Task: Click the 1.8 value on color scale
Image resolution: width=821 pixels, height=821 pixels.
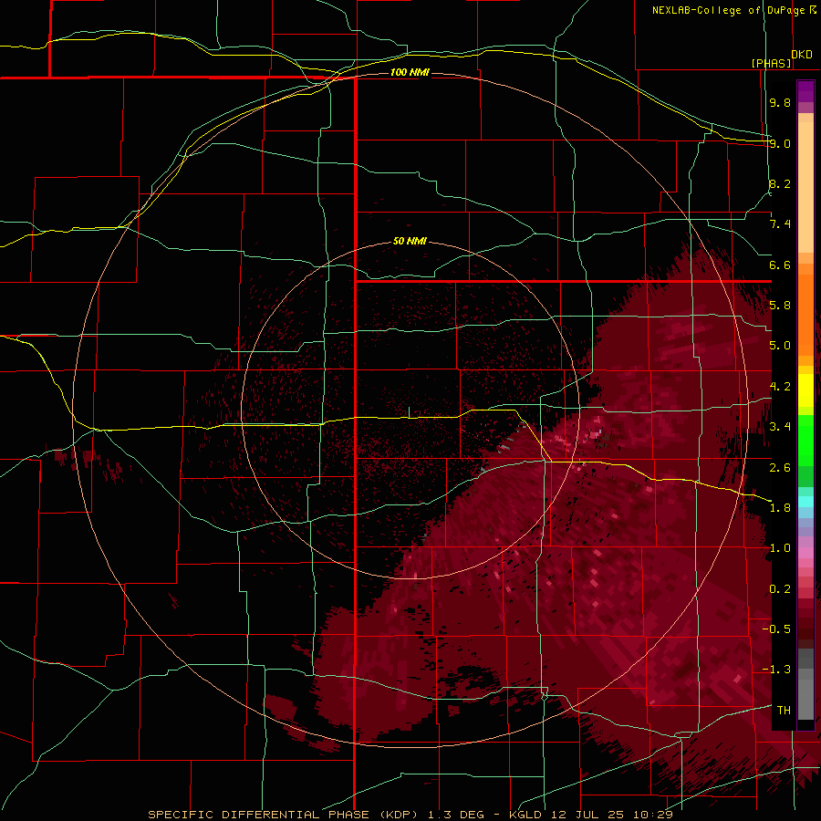Action: pos(780,508)
